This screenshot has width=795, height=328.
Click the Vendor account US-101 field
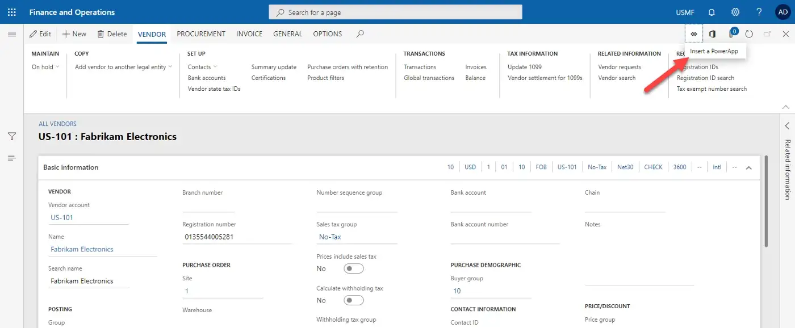click(89, 217)
